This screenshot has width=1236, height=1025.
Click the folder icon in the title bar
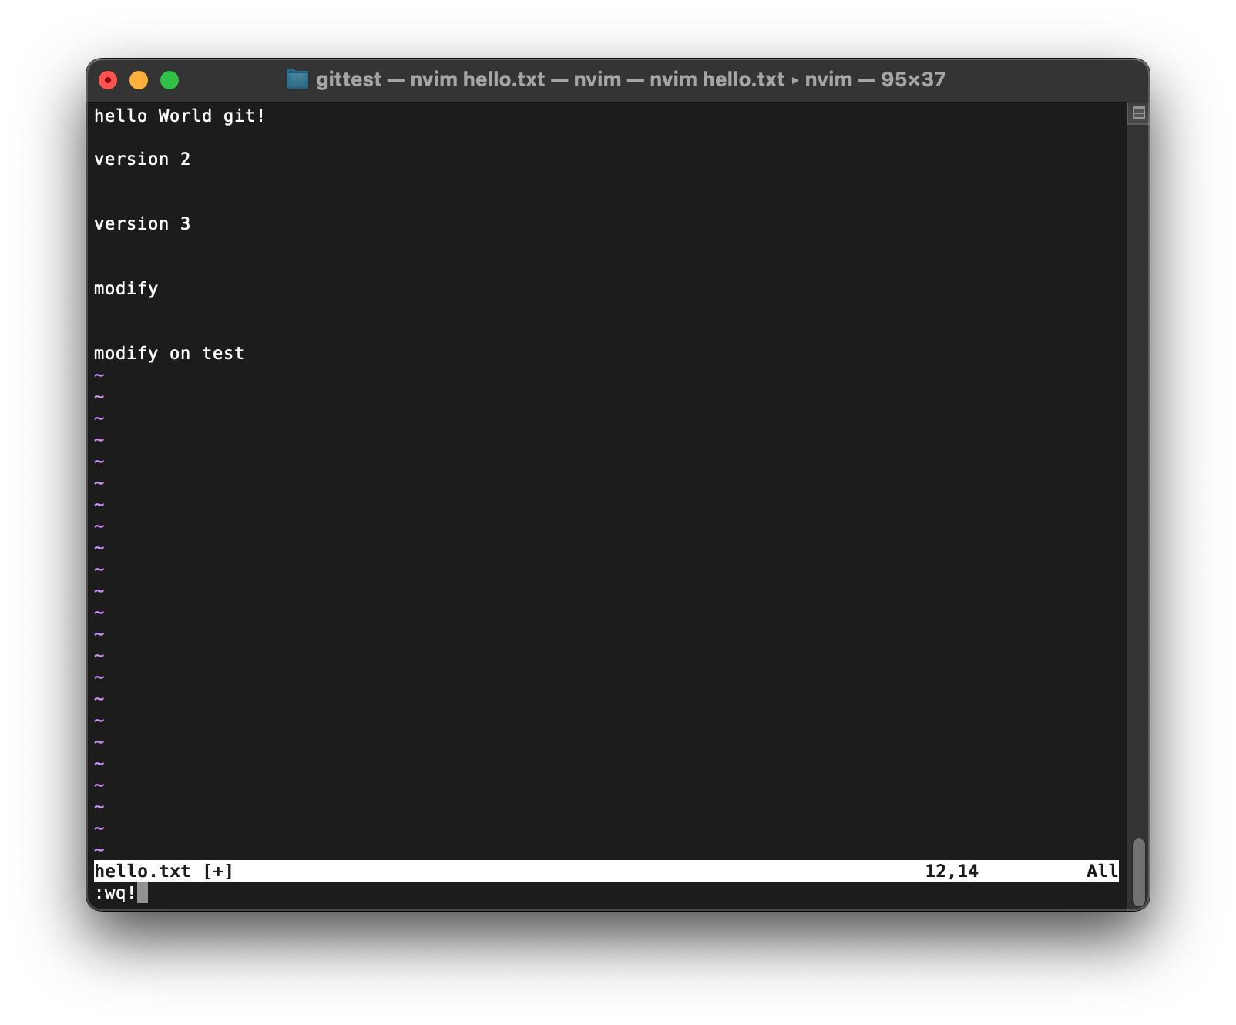pos(297,79)
